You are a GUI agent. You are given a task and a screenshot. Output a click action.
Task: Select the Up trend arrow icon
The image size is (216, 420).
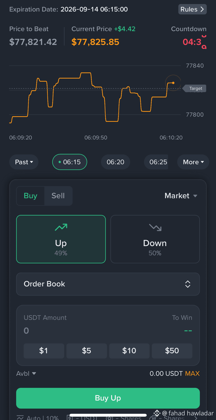coord(61,227)
